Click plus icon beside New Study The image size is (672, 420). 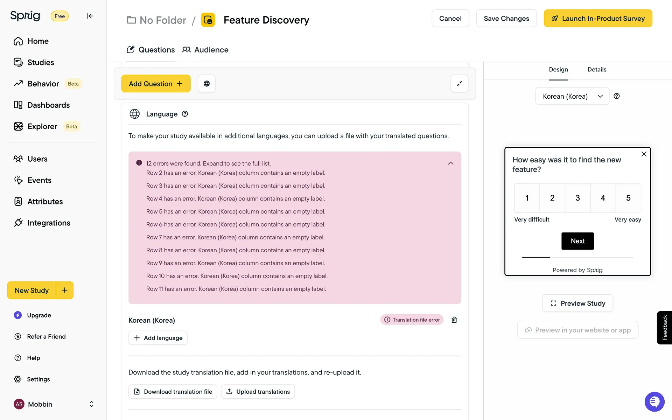click(x=65, y=290)
